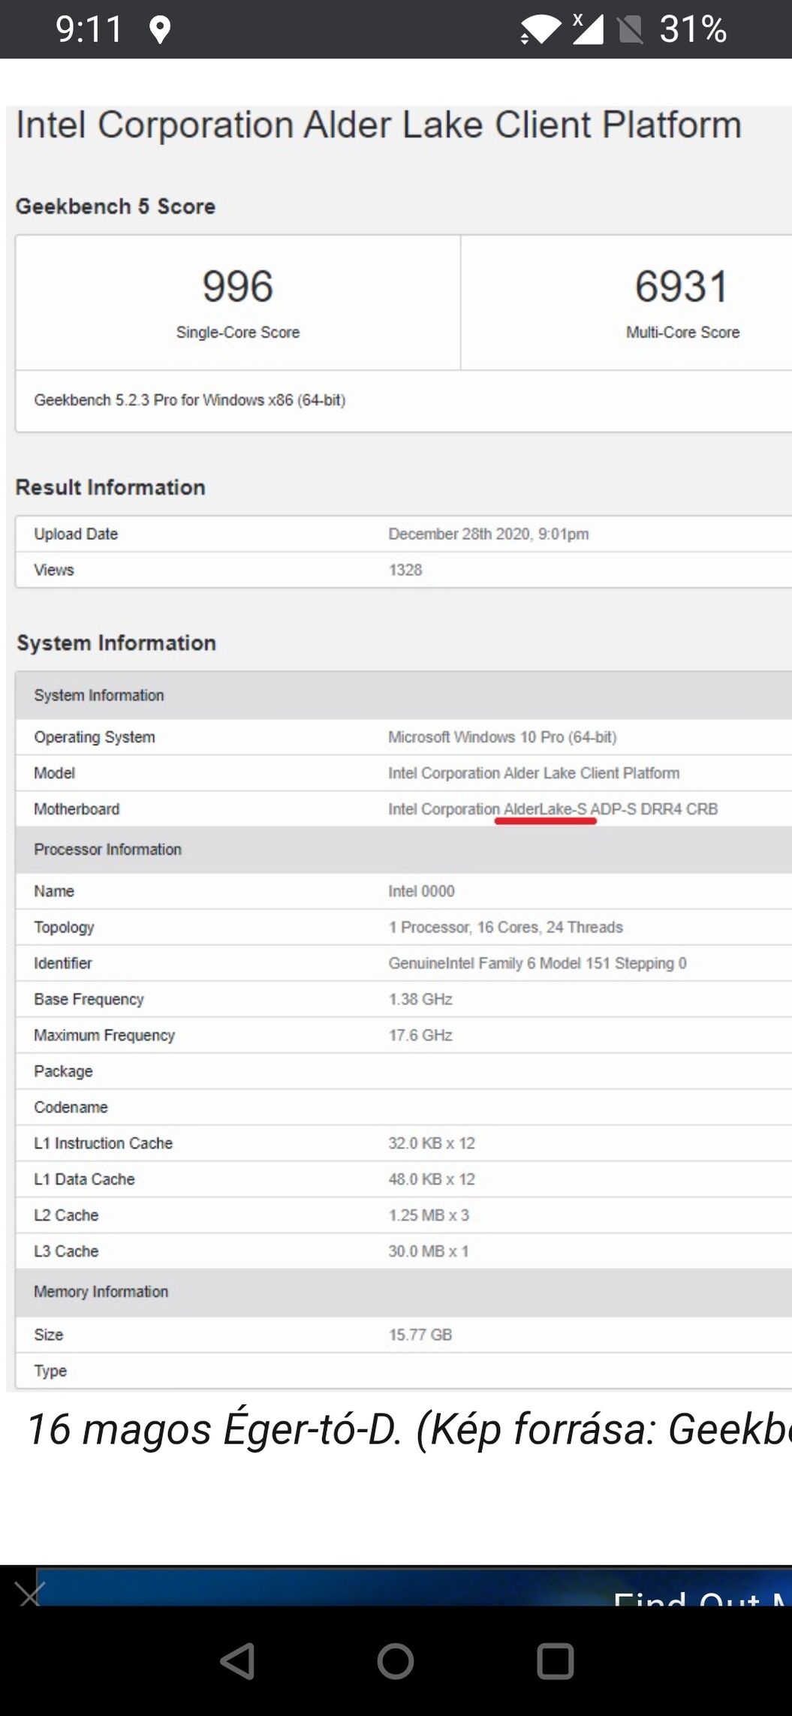Tap L2 cache value 1.25 MB x 3
The image size is (792, 1716).
pyautogui.click(x=429, y=1215)
